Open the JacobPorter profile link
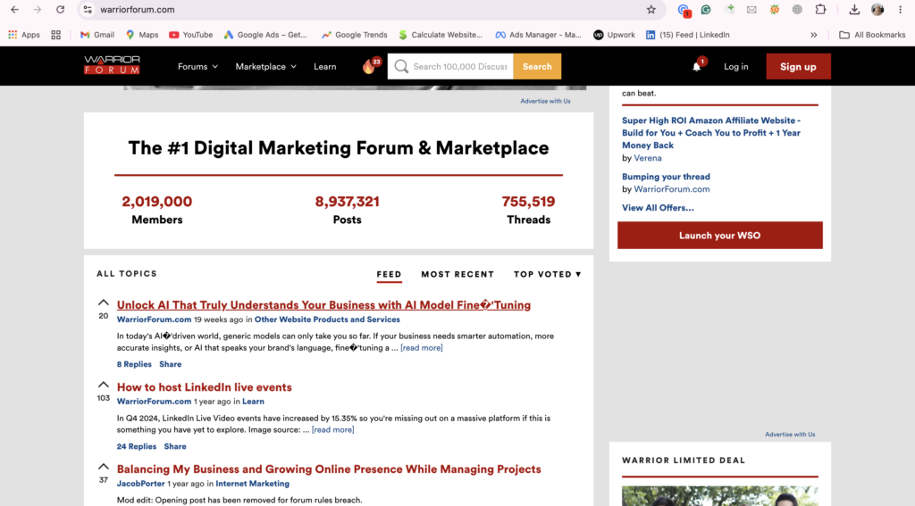The width and height of the screenshot is (915, 506). point(140,484)
